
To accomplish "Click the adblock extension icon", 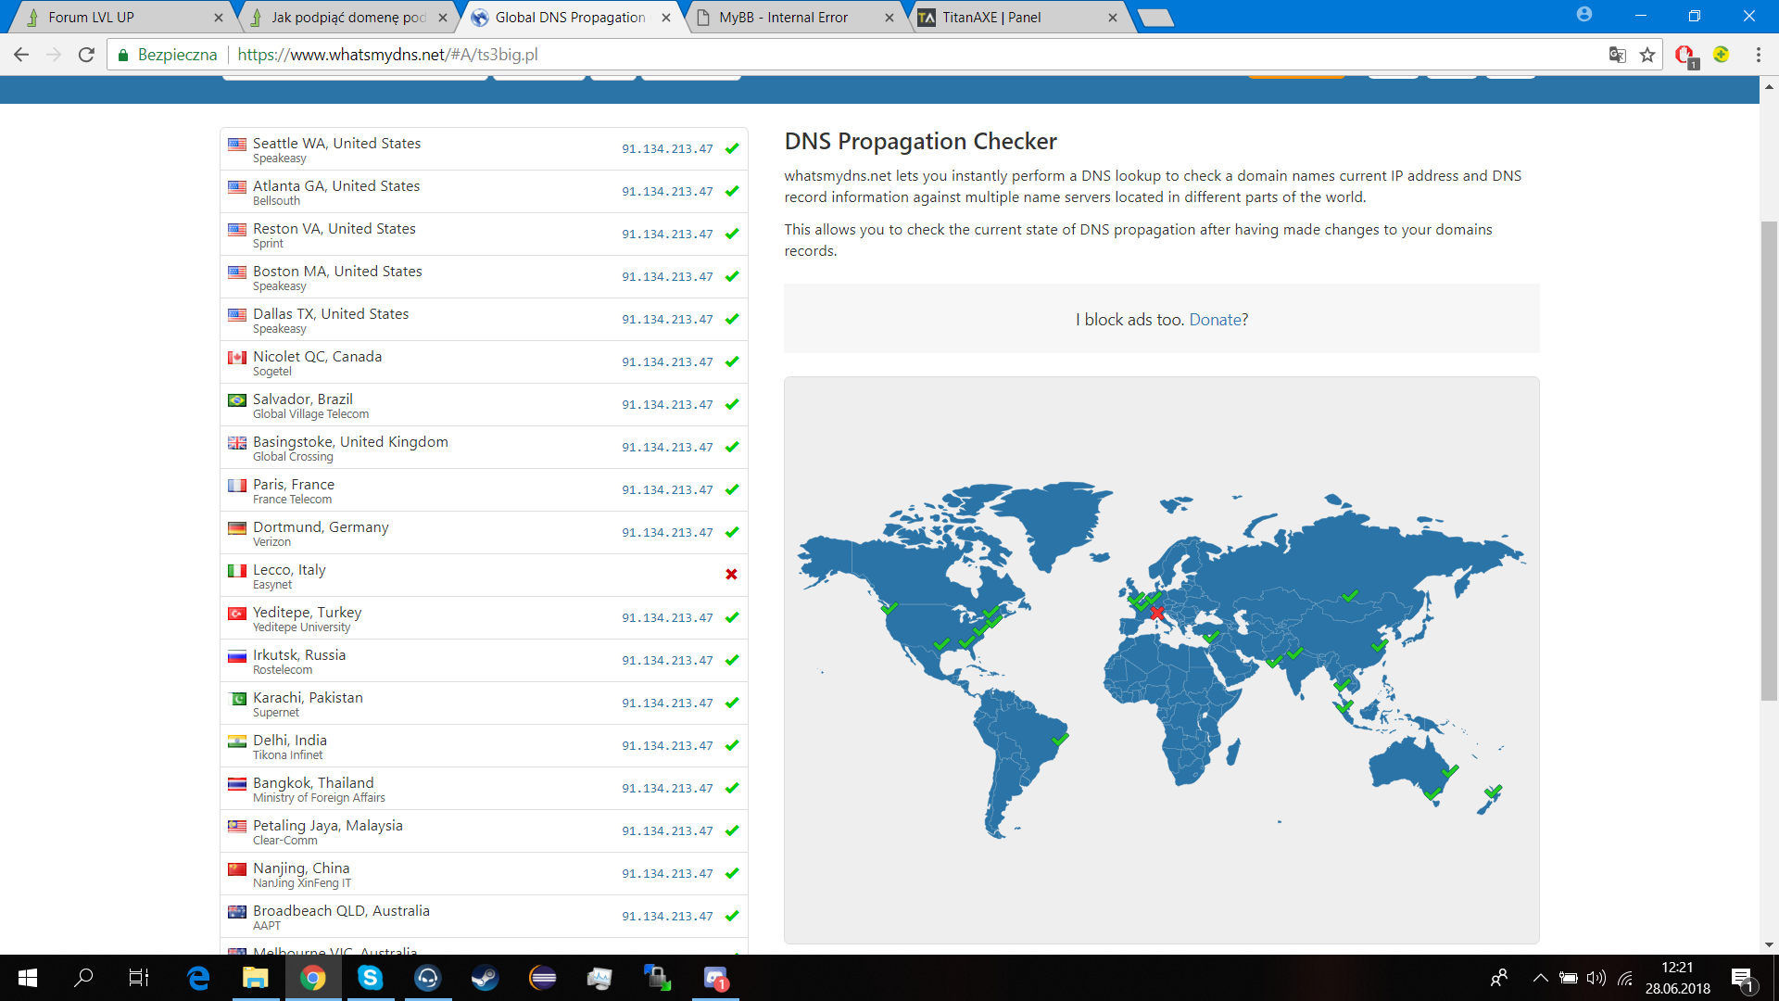I will (1685, 55).
